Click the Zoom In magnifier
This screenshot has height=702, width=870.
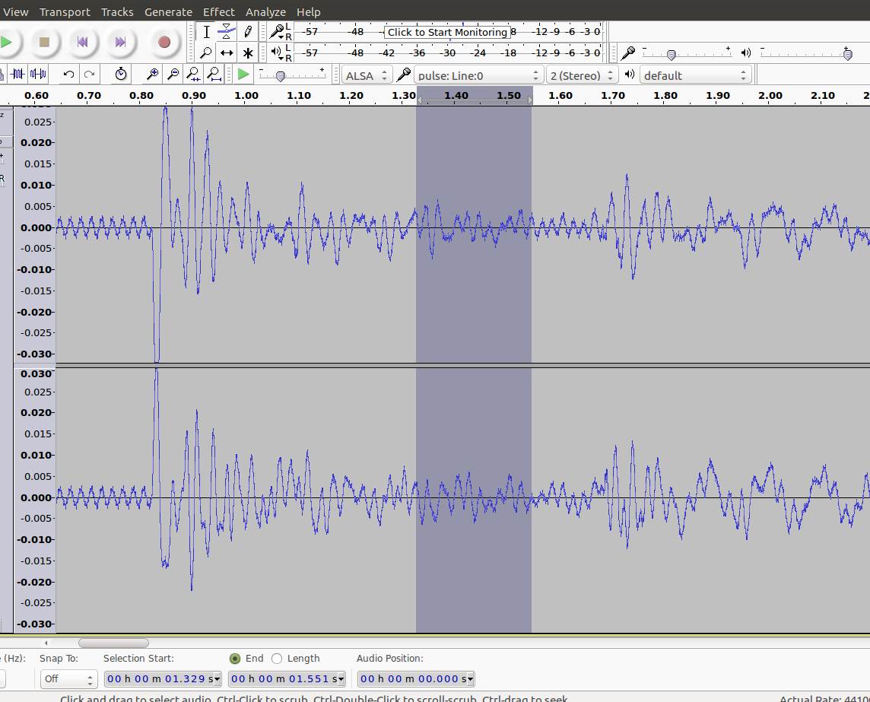point(153,74)
